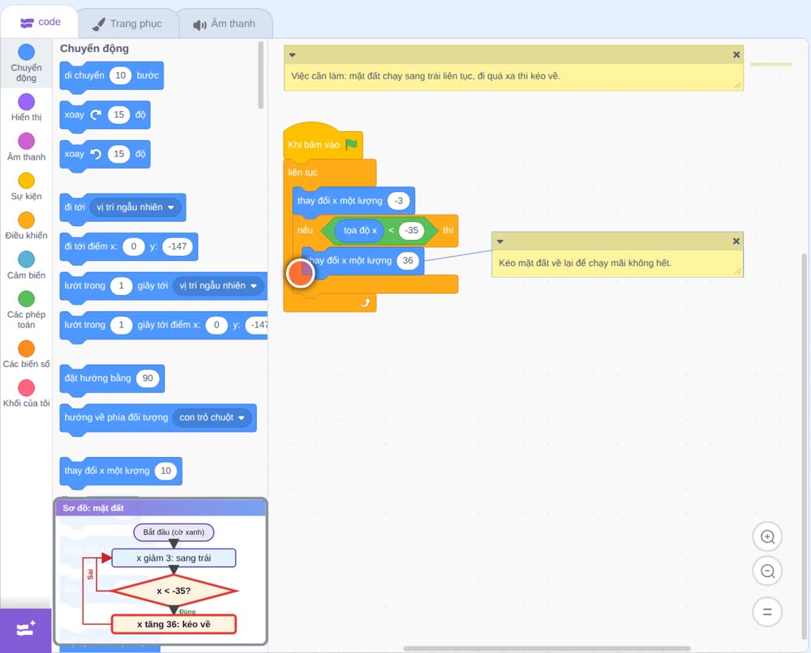This screenshot has height=653, width=811.
Task: Switch to the Trang phục tab
Action: tap(128, 23)
